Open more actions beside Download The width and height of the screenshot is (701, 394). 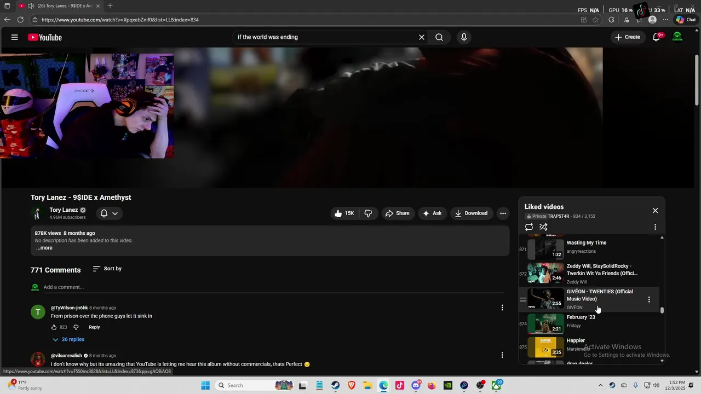[x=503, y=213]
